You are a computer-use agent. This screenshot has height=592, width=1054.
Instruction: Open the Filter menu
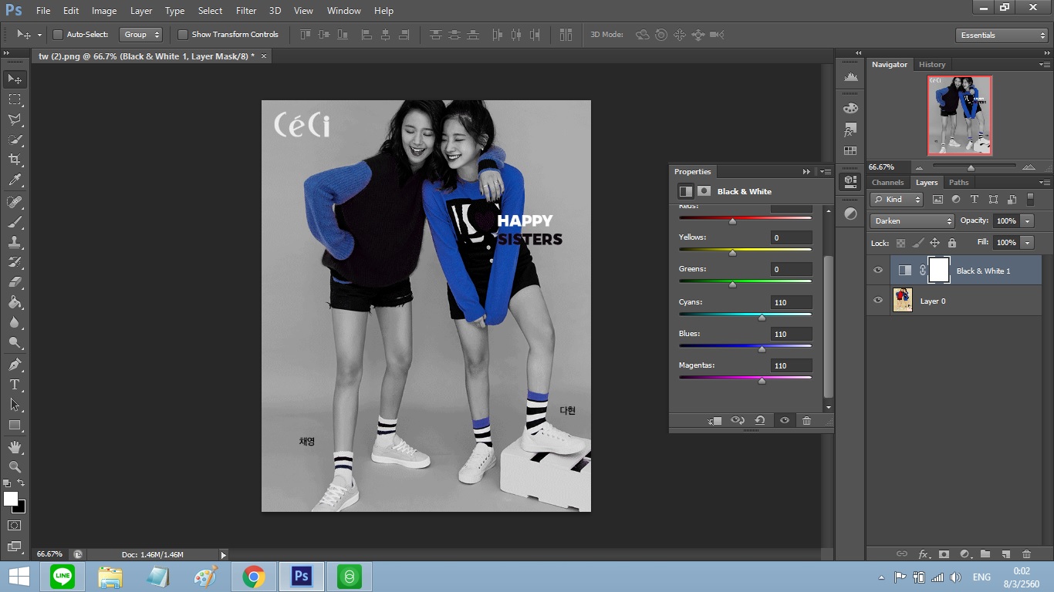[246, 11]
